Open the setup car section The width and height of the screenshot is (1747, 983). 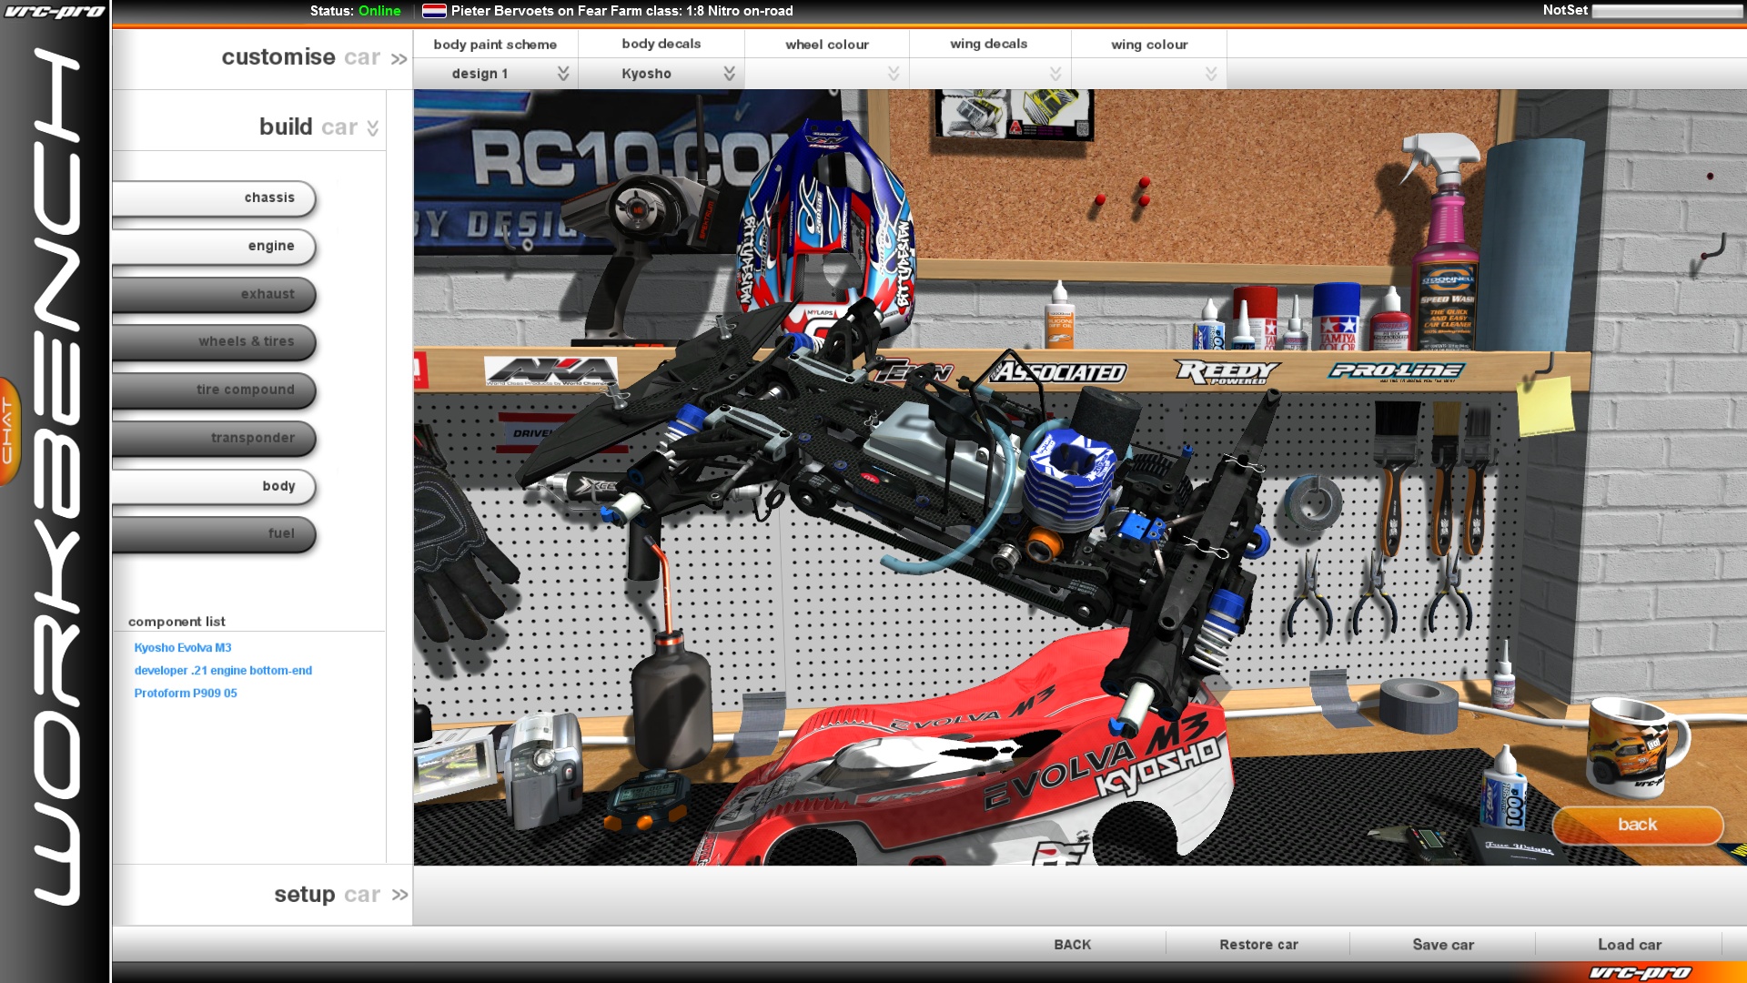point(342,894)
